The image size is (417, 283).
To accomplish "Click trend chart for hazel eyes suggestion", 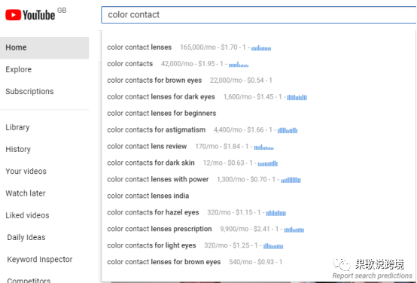I will [x=276, y=213].
